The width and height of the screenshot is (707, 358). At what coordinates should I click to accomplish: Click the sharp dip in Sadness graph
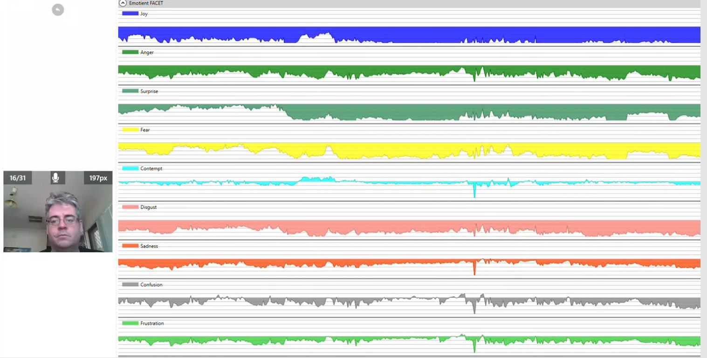coord(474,270)
